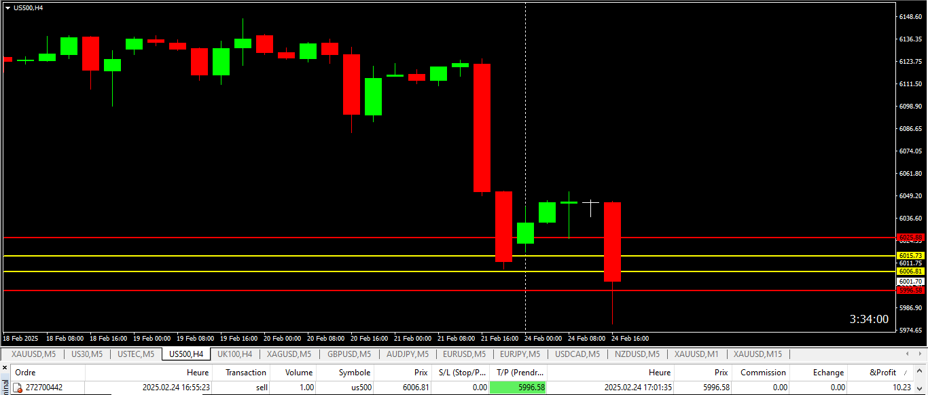Screen dimensions: 928x395
Task: Click 6061.80 on the price scale
Action: click(x=910, y=174)
